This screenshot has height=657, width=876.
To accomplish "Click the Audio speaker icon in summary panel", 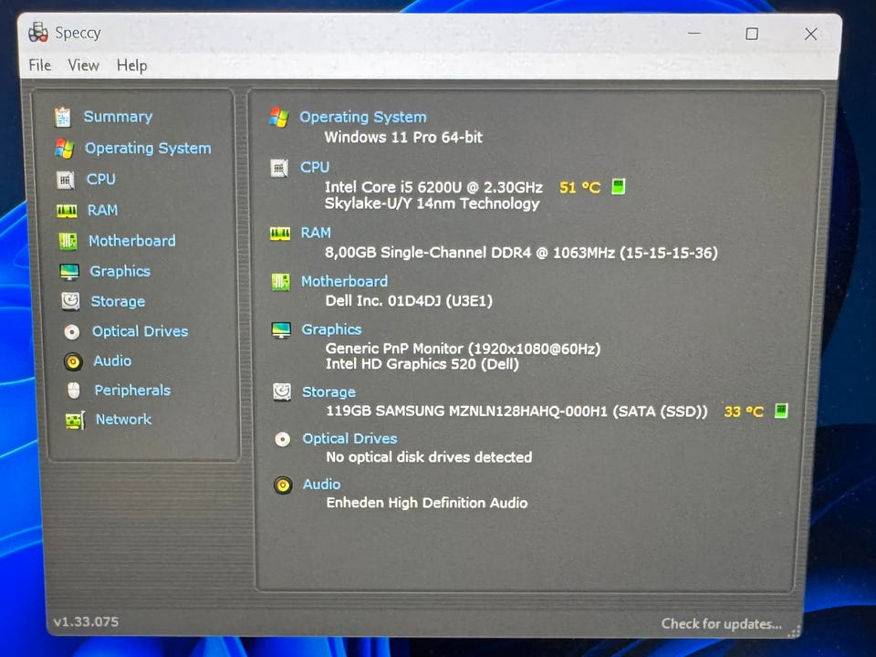I will [283, 485].
